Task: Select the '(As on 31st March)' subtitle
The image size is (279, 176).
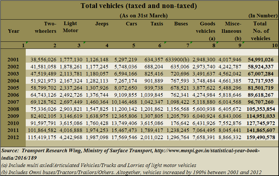Action: point(144,15)
